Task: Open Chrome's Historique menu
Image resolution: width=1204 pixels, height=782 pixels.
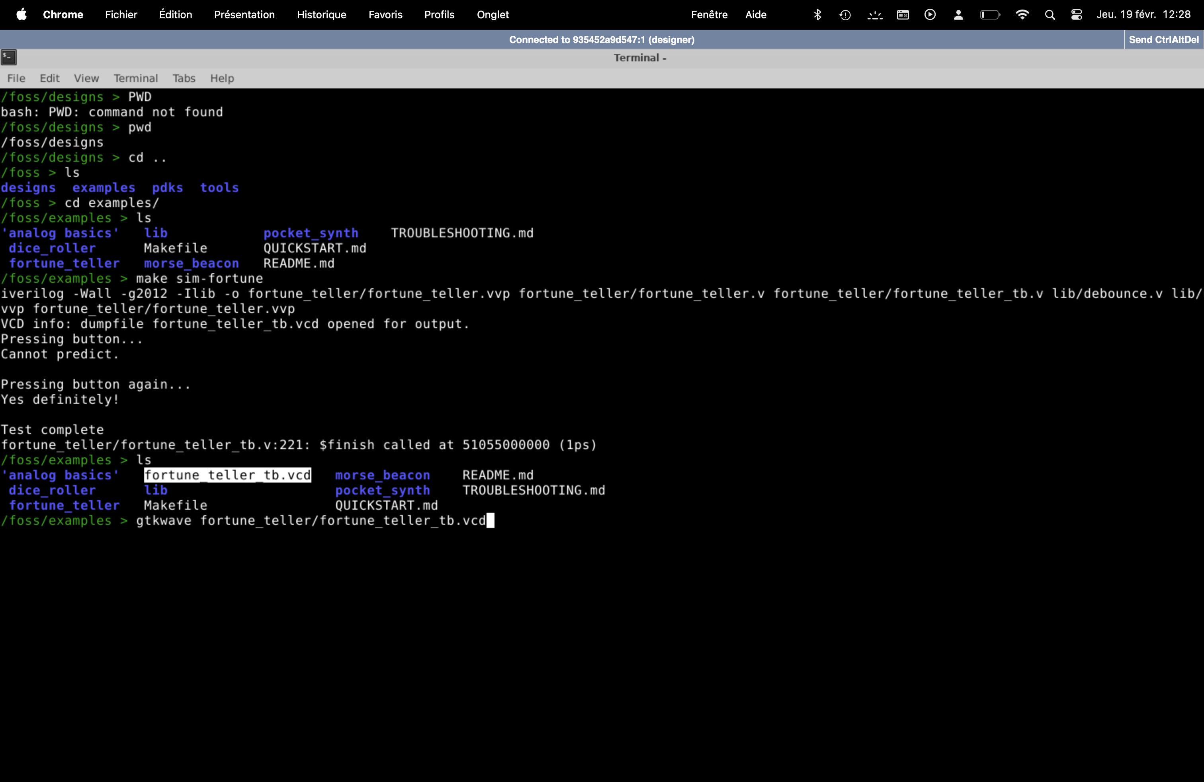Action: point(321,15)
